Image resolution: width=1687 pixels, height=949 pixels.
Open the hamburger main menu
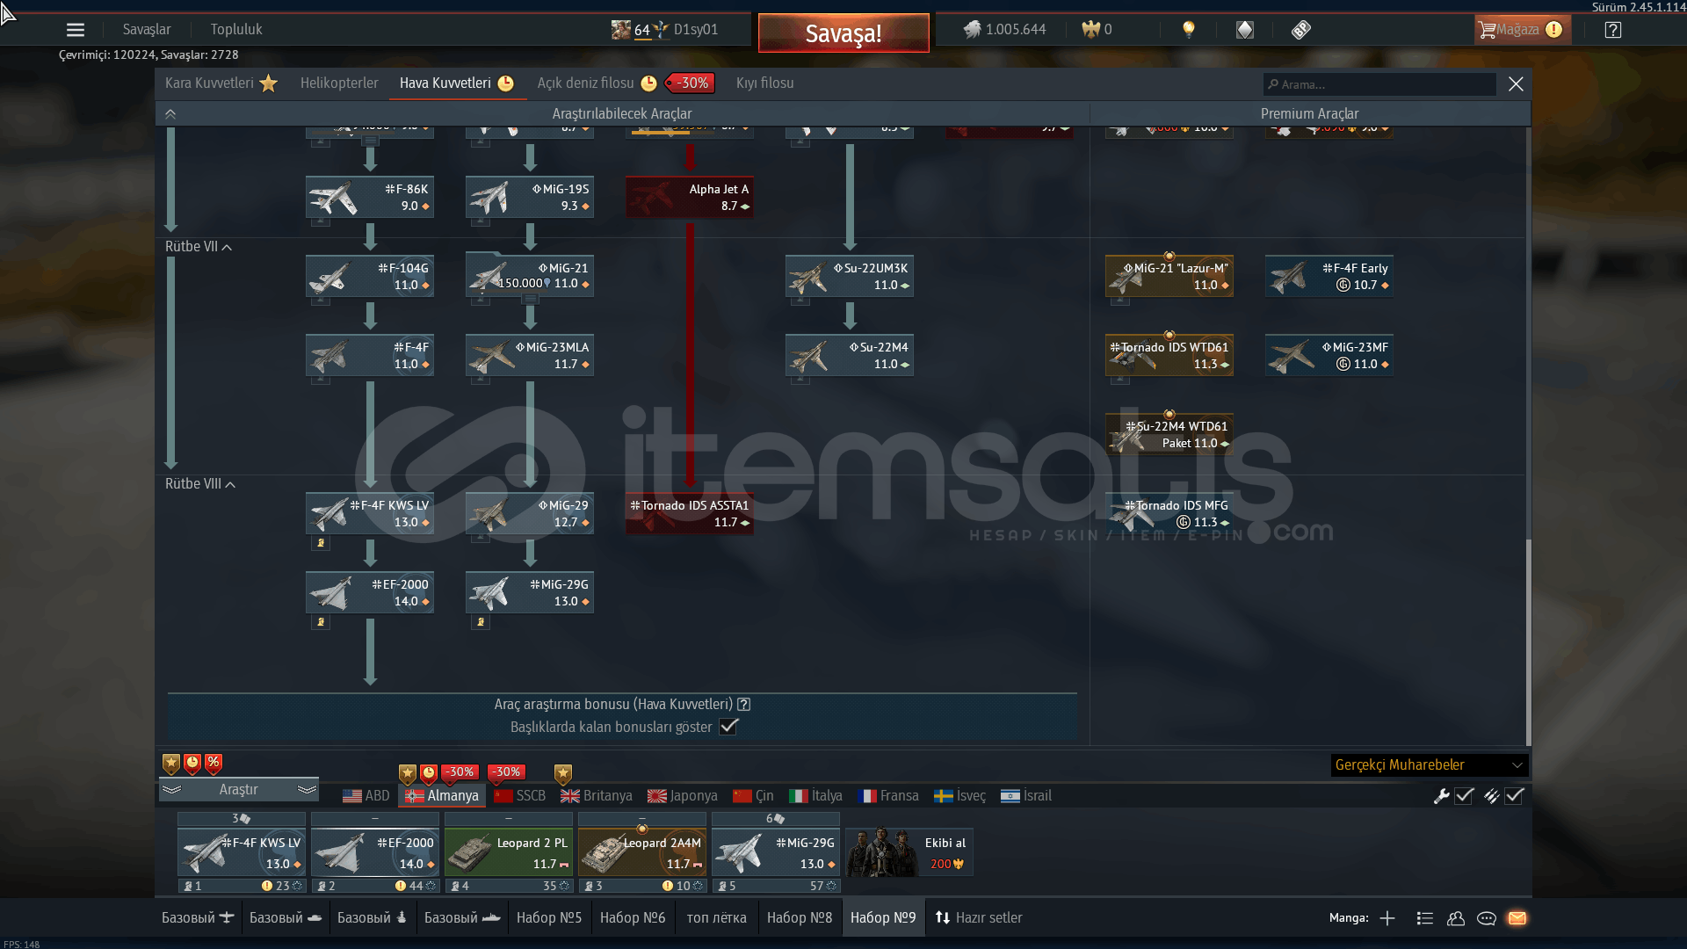(x=76, y=30)
